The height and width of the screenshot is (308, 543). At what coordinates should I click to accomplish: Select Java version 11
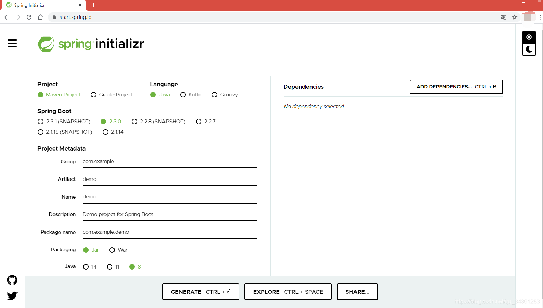click(113, 267)
